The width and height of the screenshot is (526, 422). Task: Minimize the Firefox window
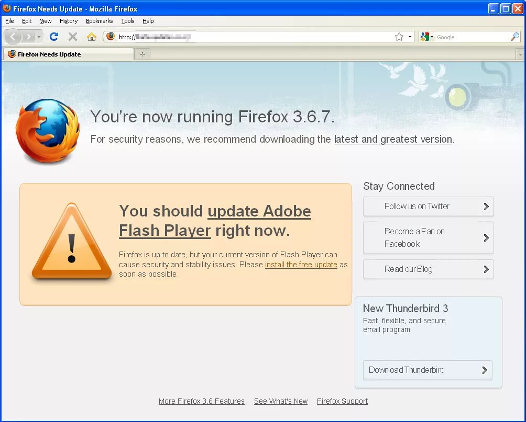point(493,8)
